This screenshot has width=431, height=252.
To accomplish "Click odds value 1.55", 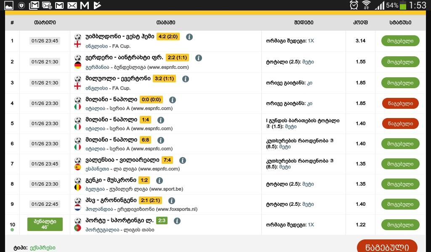I will coord(360,62).
